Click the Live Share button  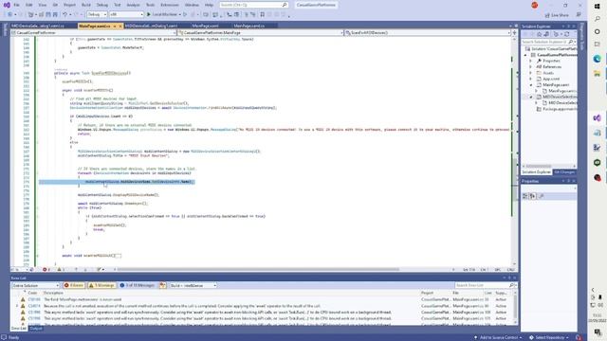[x=557, y=15]
